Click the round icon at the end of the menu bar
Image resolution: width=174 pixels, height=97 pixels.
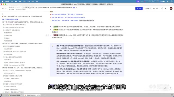[x=172, y=1]
